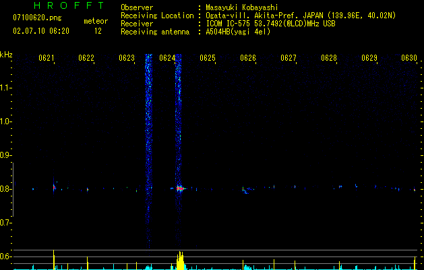The height and width of the screenshot is (270, 424).
Task: Click the 1.0 kHz axis label
Action: 5,122
